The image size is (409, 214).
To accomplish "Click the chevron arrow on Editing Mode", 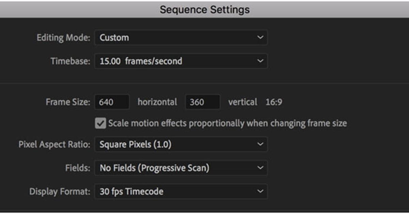I will coord(260,38).
